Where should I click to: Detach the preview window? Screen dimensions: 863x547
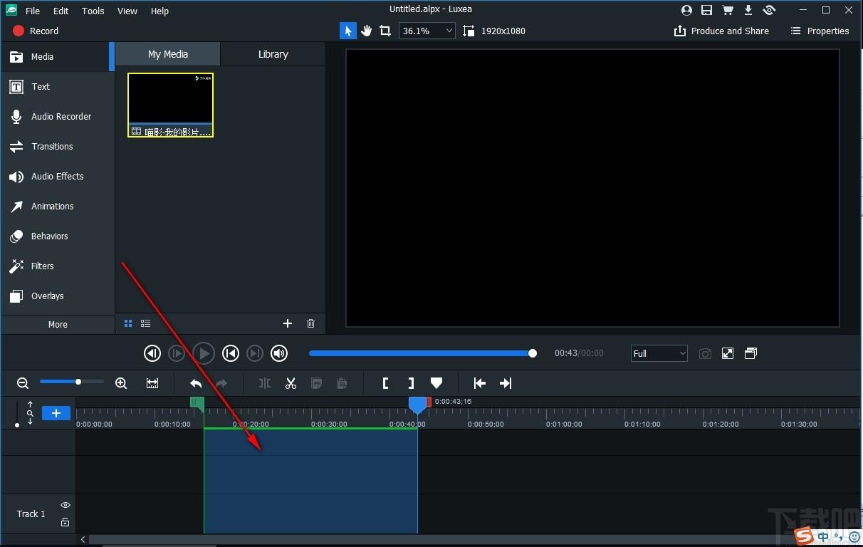click(750, 353)
